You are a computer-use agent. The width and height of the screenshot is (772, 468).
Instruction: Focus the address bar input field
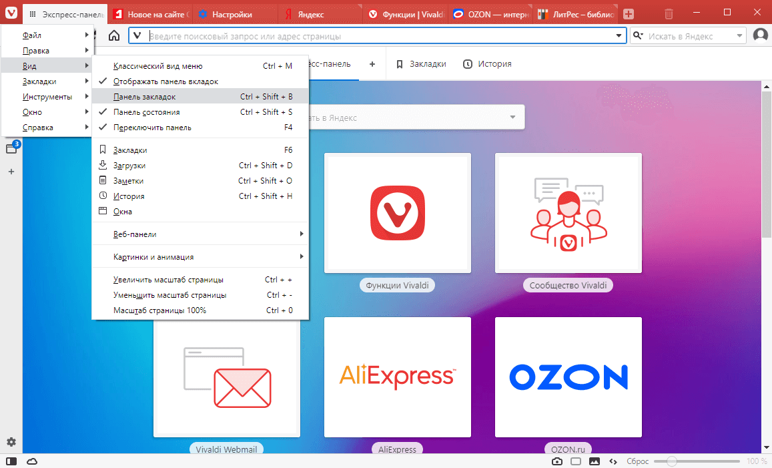pyautogui.click(x=379, y=36)
